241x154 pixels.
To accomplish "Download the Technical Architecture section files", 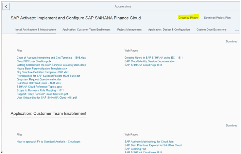I will click(x=231, y=41).
